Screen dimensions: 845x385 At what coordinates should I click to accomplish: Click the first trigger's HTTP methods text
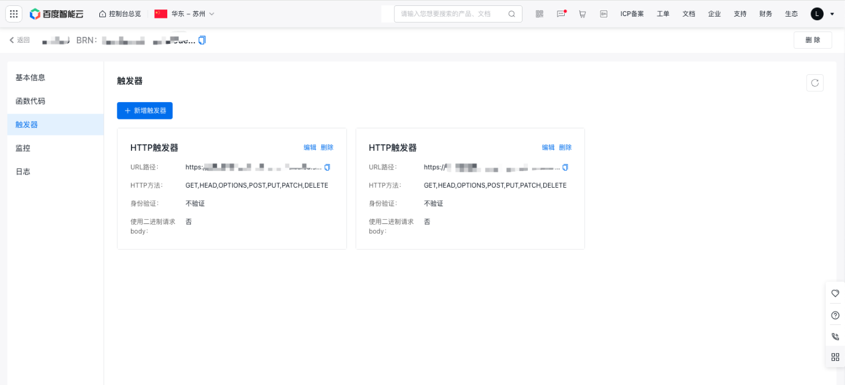tap(257, 185)
